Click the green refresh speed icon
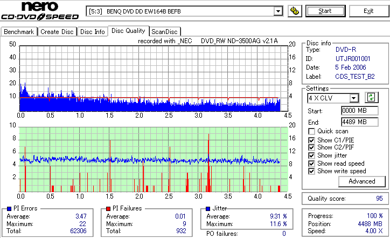 371,98
